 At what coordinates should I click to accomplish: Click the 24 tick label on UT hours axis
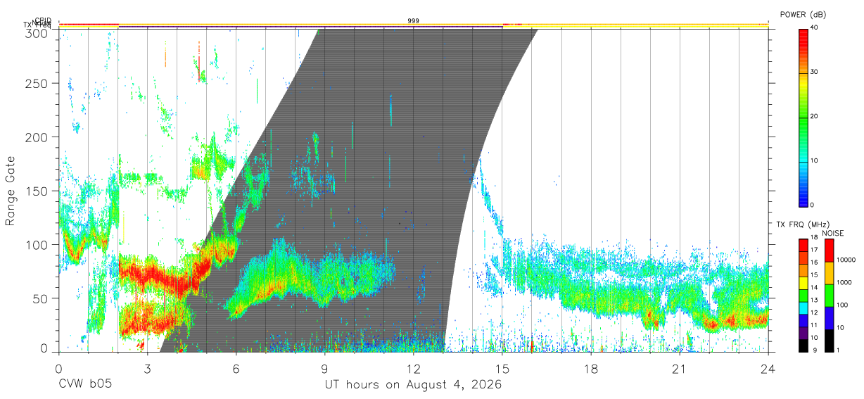click(x=768, y=369)
